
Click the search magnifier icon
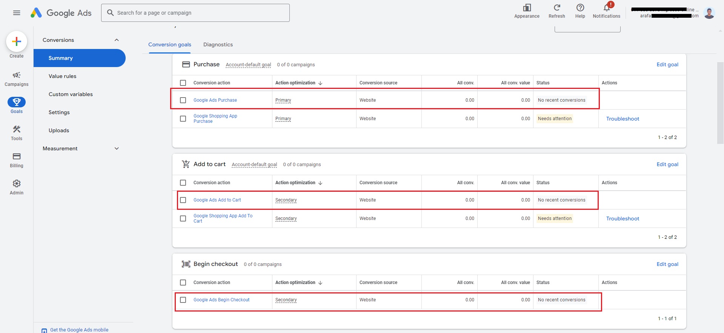pos(110,13)
